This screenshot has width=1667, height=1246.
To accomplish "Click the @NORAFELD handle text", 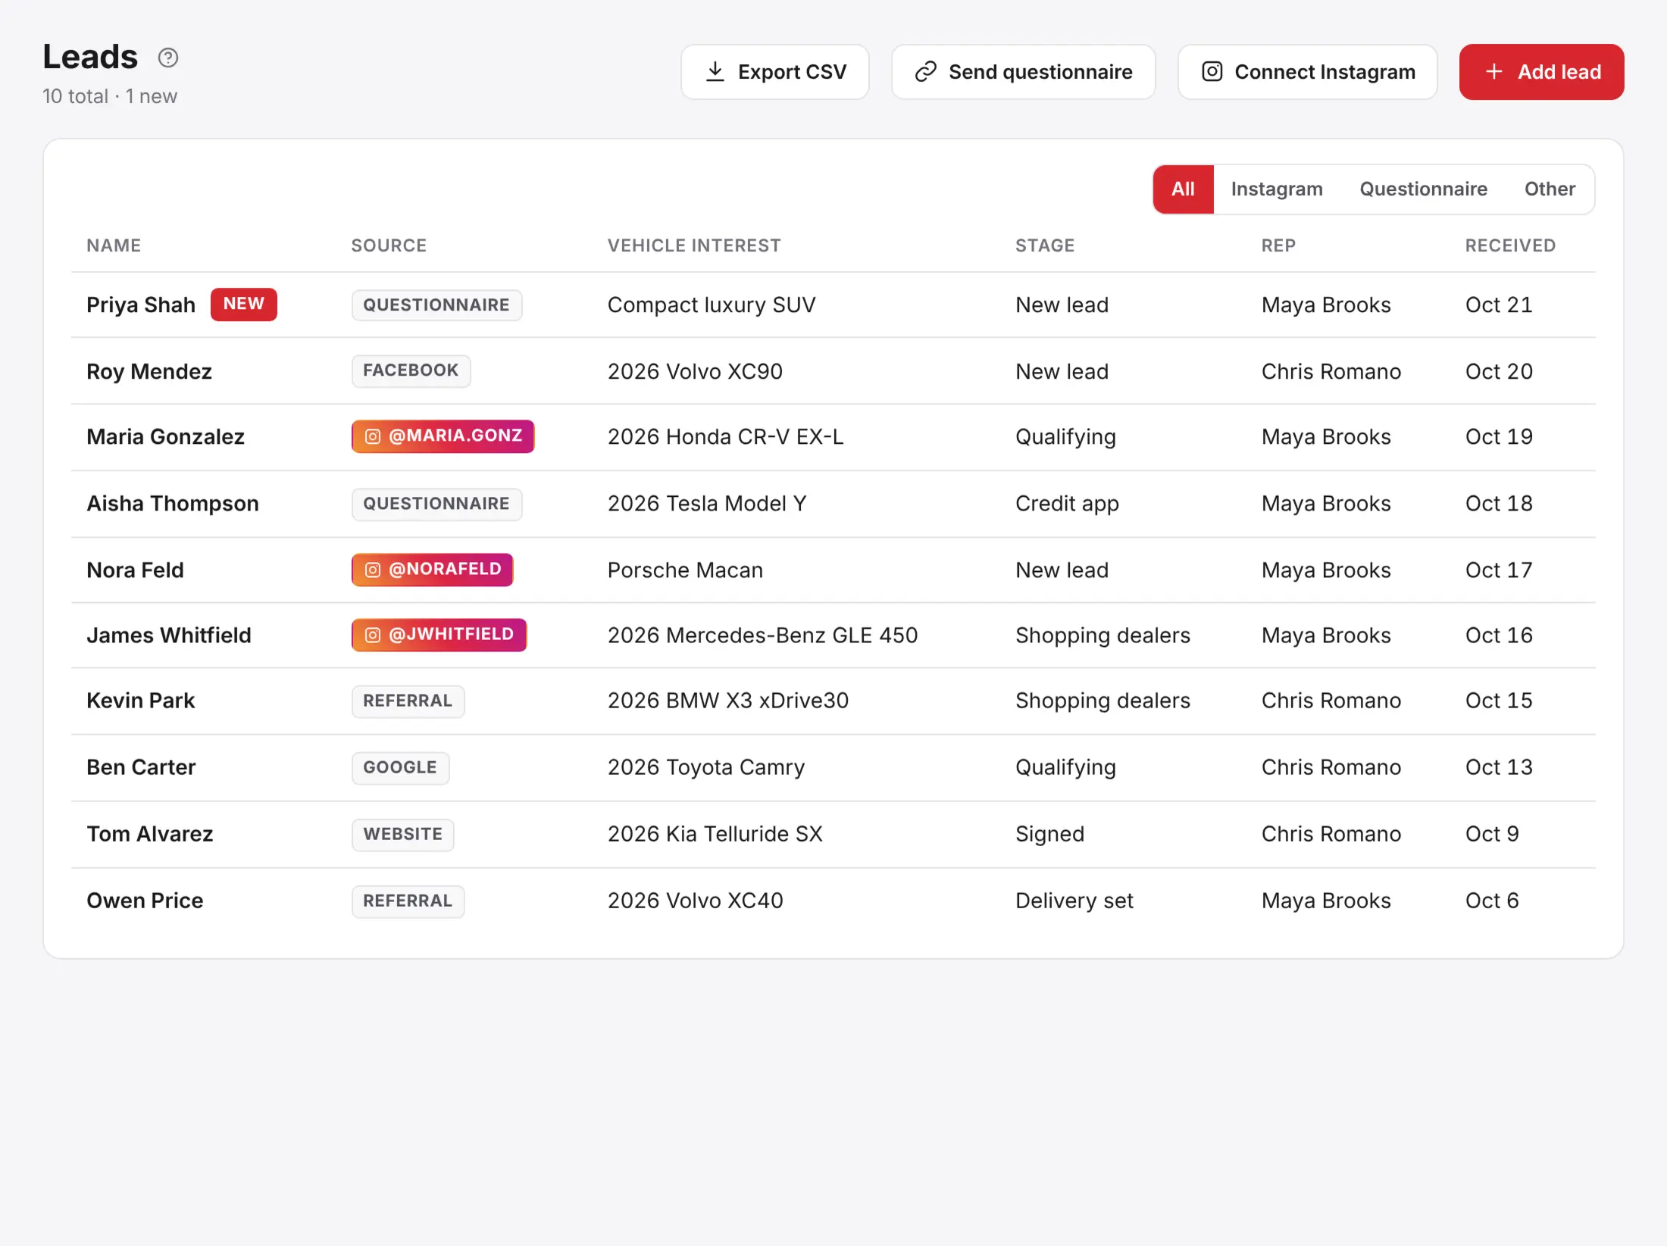I will (445, 570).
